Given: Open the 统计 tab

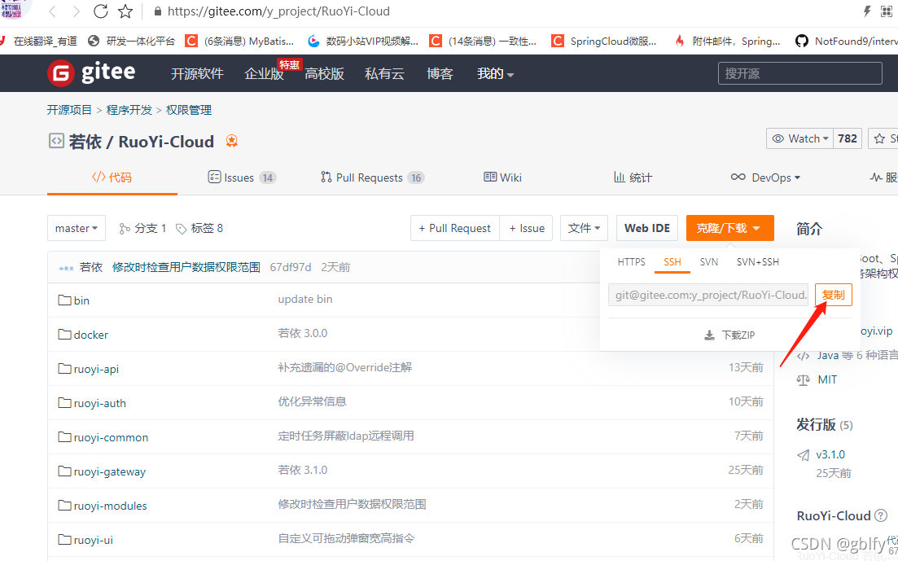Looking at the screenshot, I should (x=633, y=178).
